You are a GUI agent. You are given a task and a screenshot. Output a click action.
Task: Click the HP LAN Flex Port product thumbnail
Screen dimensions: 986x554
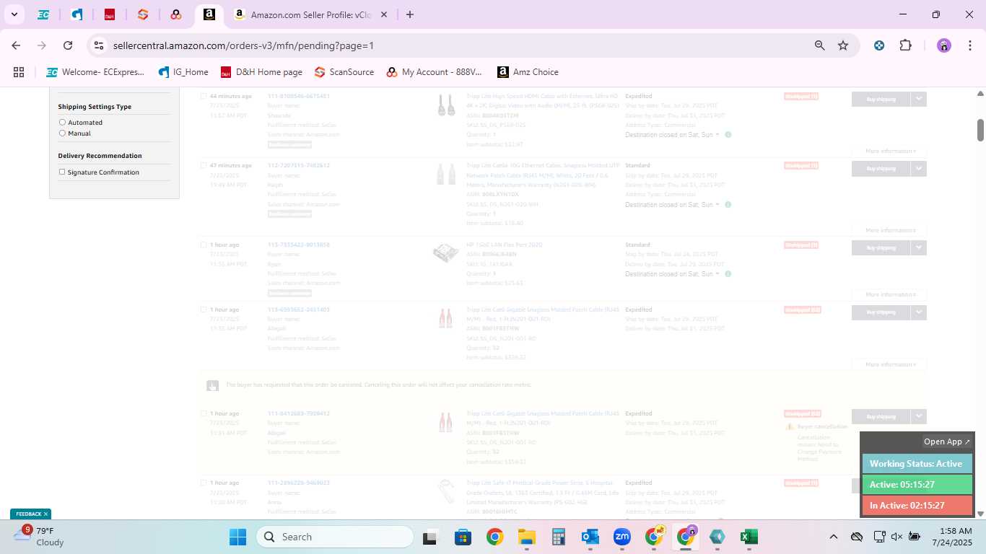[446, 253]
